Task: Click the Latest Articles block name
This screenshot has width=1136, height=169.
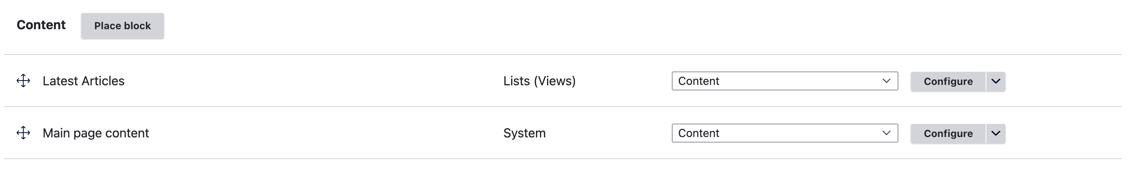Action: click(x=83, y=81)
